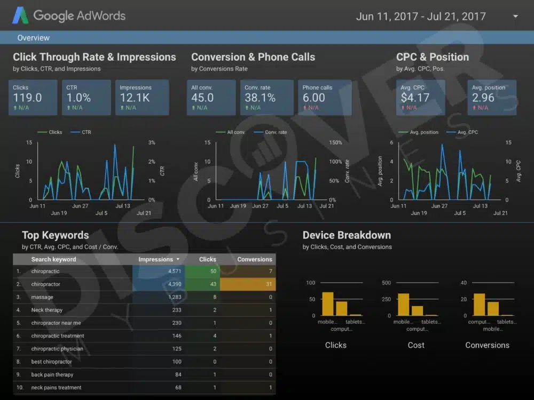Image resolution: width=534 pixels, height=400 pixels.
Task: Select the "chiropractic" keyword row
Action: 144,271
